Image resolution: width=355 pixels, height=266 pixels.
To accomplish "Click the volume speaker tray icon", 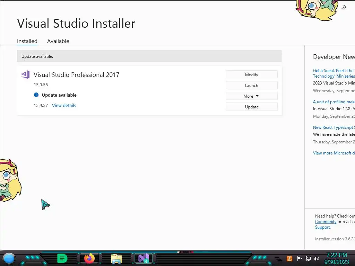I will pos(316,258).
